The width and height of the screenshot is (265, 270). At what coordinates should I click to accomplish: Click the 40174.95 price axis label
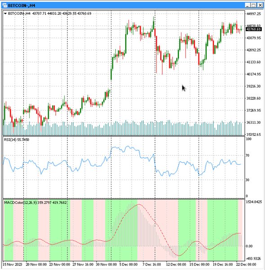pyautogui.click(x=254, y=74)
